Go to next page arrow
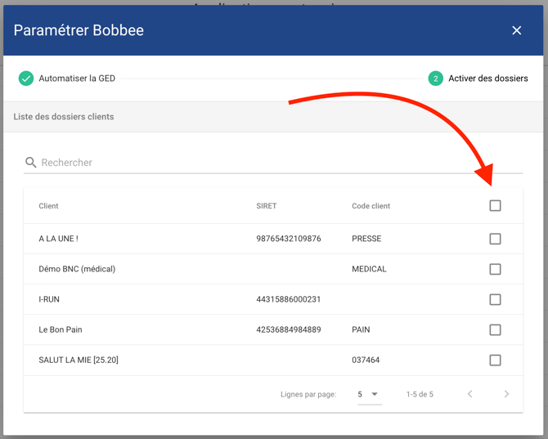This screenshot has height=439, width=548. [506, 394]
